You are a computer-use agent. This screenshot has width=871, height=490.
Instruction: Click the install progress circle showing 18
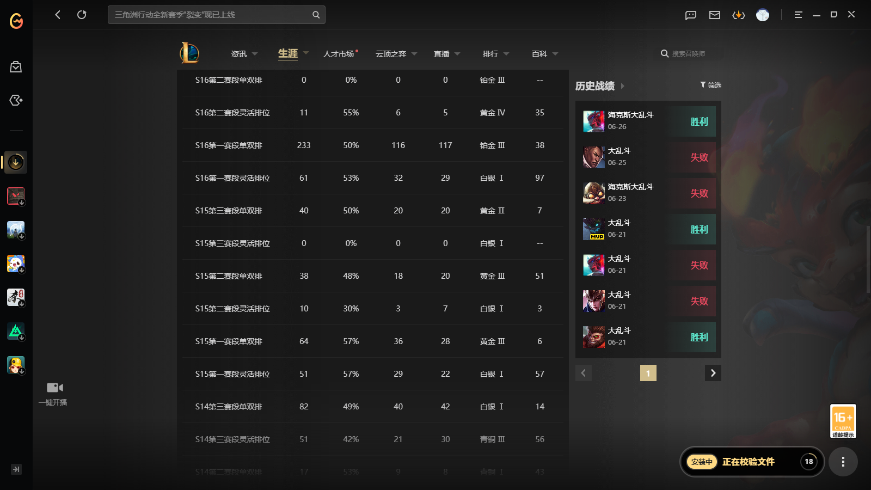[x=809, y=462]
